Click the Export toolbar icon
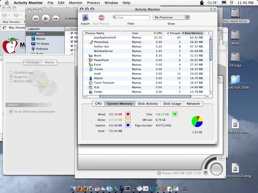 tap(85, 17)
